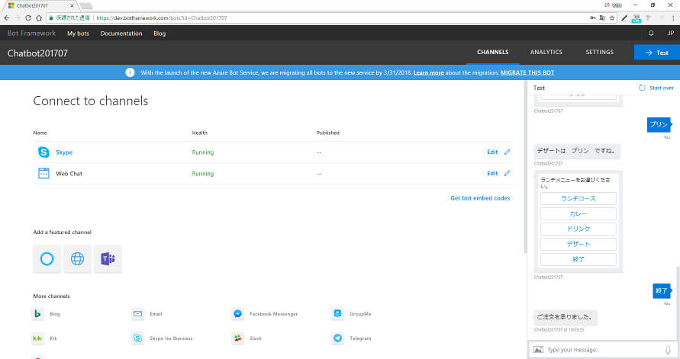Click the Bot Framework logo text
This screenshot has height=359, width=680.
tap(31, 34)
